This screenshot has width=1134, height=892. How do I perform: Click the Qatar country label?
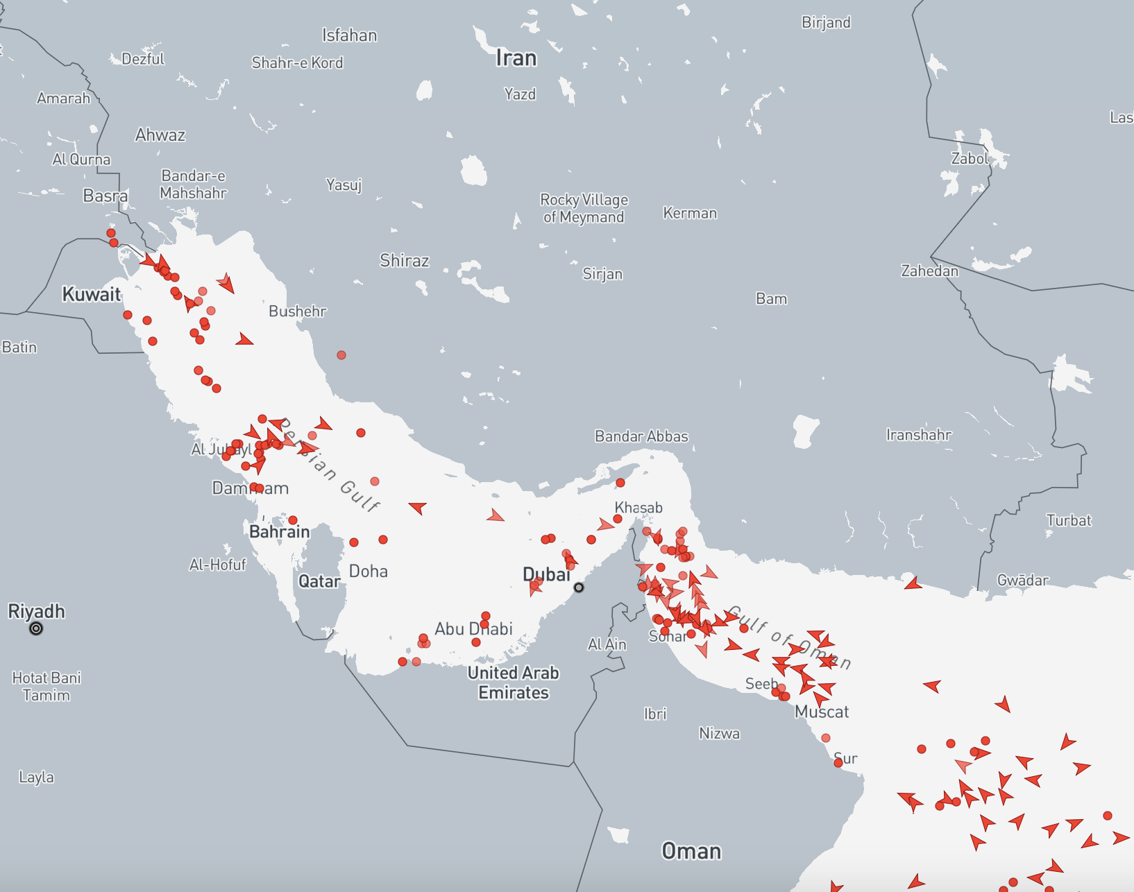click(x=319, y=581)
